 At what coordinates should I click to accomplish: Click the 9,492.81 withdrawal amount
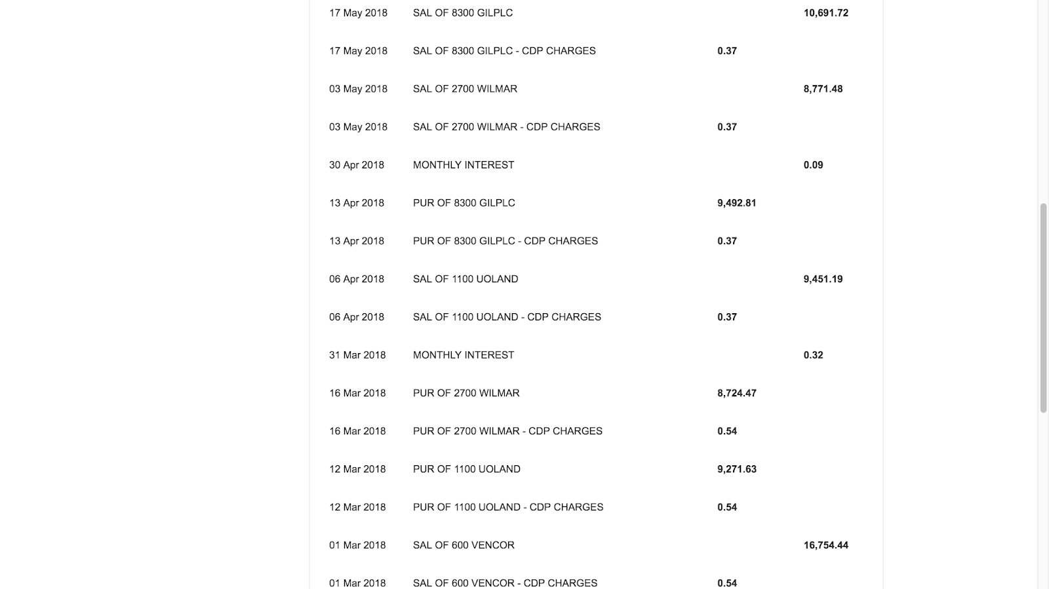[736, 203]
